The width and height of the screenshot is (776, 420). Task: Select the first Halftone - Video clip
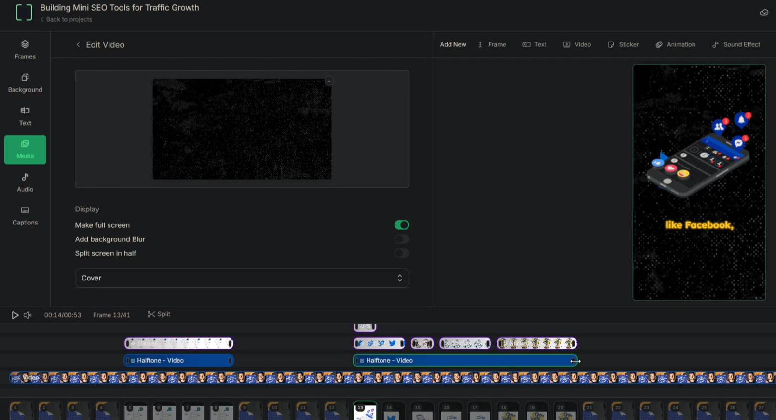coord(178,361)
